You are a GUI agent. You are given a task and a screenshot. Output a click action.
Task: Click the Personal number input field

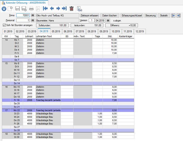pyautogui.click(x=23, y=20)
